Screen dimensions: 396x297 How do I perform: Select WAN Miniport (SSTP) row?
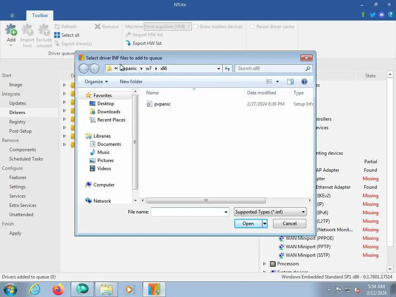[307, 255]
